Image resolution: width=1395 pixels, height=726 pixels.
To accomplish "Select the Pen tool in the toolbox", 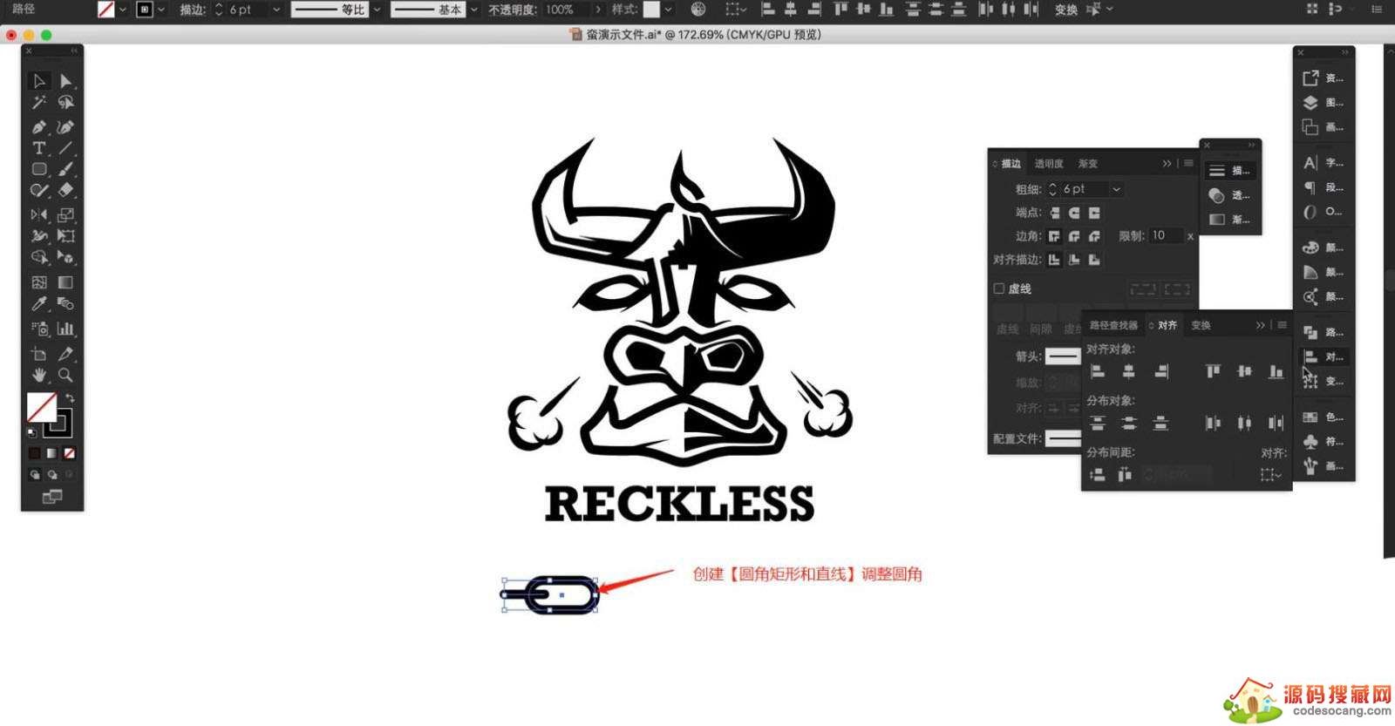I will pyautogui.click(x=38, y=126).
